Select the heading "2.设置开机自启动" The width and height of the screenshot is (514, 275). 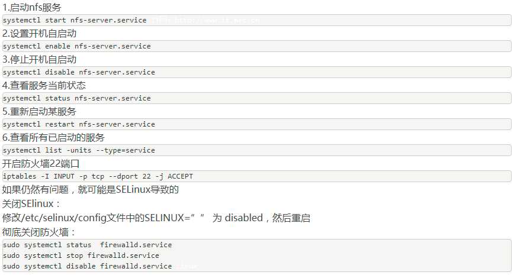[x=39, y=34]
